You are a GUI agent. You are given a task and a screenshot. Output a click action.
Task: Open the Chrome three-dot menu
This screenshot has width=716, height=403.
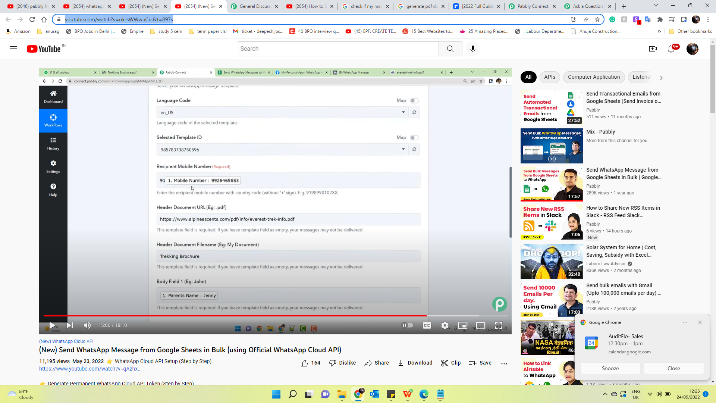[708, 19]
